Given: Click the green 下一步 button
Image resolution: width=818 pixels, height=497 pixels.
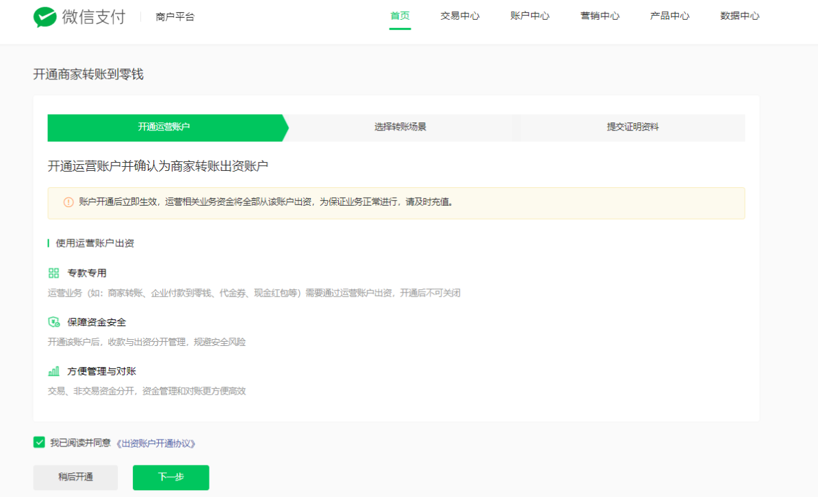Looking at the screenshot, I should click(170, 477).
